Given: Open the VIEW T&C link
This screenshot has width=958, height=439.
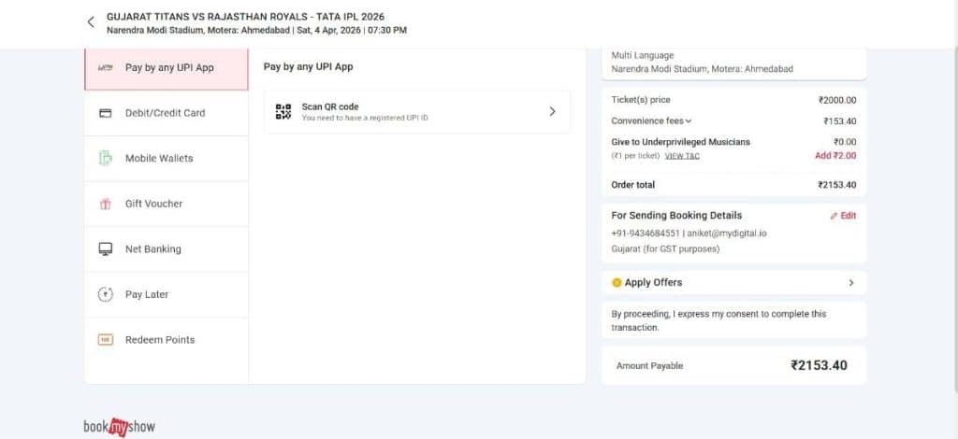Looking at the screenshot, I should (x=682, y=156).
